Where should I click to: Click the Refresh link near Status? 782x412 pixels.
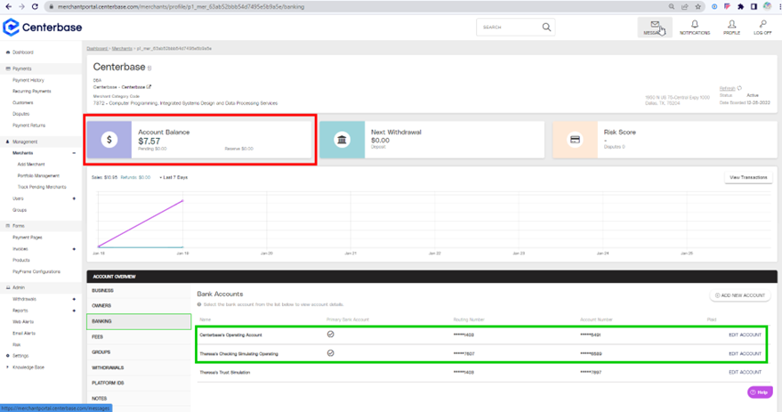pos(727,88)
